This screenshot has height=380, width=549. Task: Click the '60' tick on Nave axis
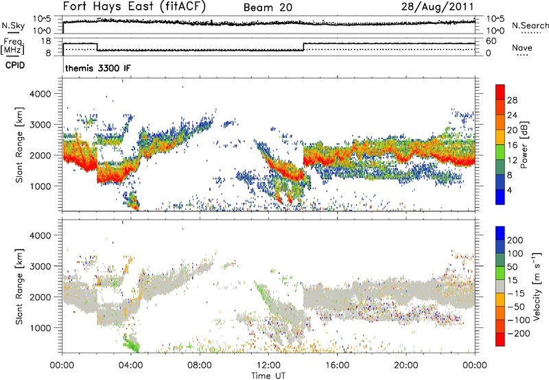coord(491,41)
